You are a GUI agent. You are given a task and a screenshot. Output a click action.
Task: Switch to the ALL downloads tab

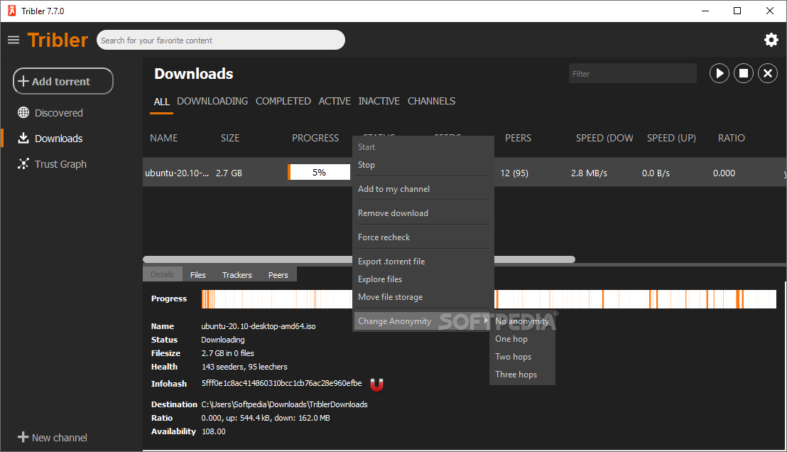point(162,102)
